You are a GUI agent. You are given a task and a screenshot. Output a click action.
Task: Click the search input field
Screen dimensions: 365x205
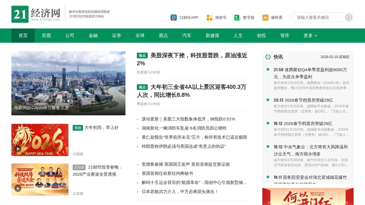317,17
